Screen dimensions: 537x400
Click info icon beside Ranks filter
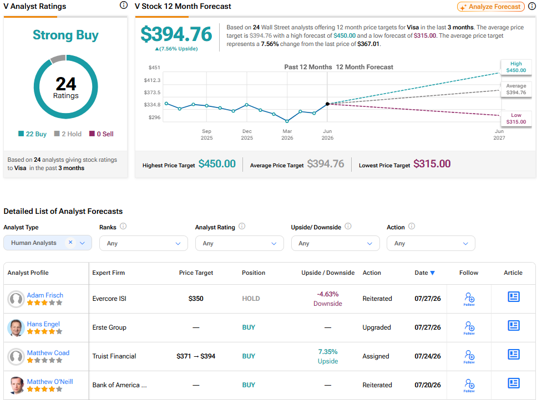(x=123, y=227)
